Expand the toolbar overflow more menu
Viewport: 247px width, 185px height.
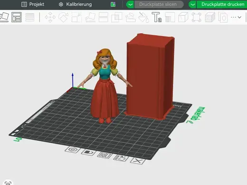coord(236,17)
